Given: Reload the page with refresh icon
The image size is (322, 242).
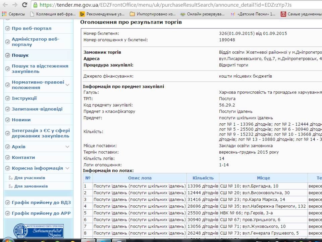Looking at the screenshot, I should click(x=24, y=5).
